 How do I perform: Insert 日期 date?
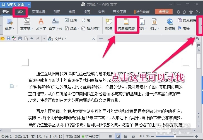click(x=71, y=20)
